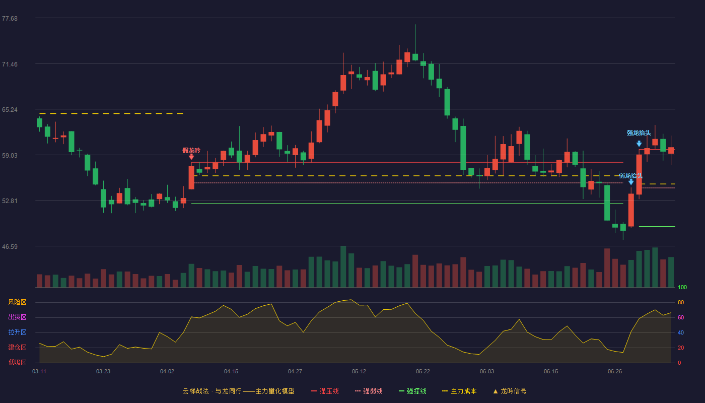
Task: Click the 龙吟信号 triangle legend icon
Action: 496,391
